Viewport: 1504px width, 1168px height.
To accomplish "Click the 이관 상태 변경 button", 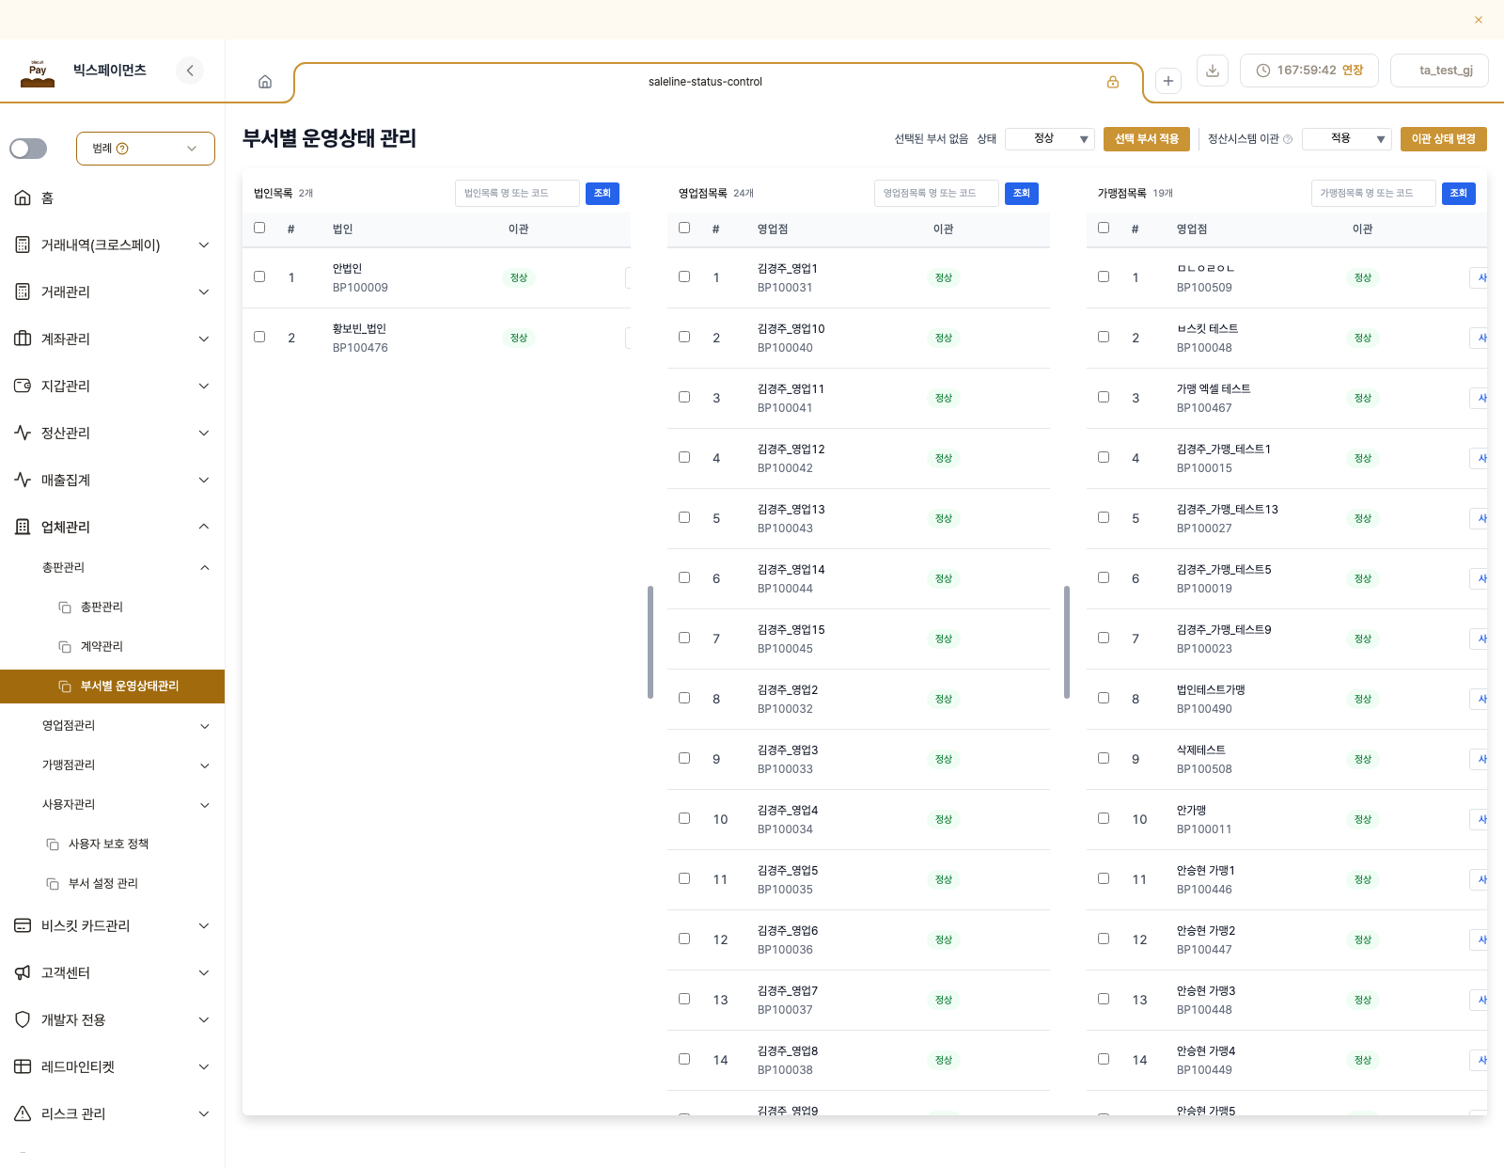I will (x=1444, y=139).
